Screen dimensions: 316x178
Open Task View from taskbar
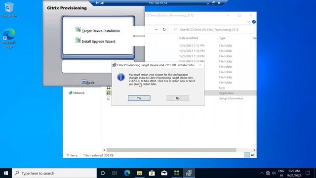tap(115, 173)
